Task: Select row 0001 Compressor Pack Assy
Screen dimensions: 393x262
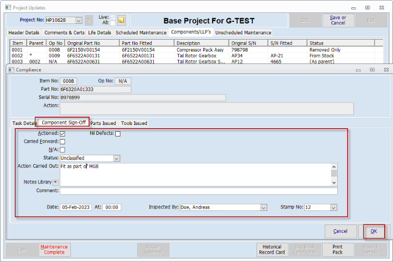Action: click(197, 50)
